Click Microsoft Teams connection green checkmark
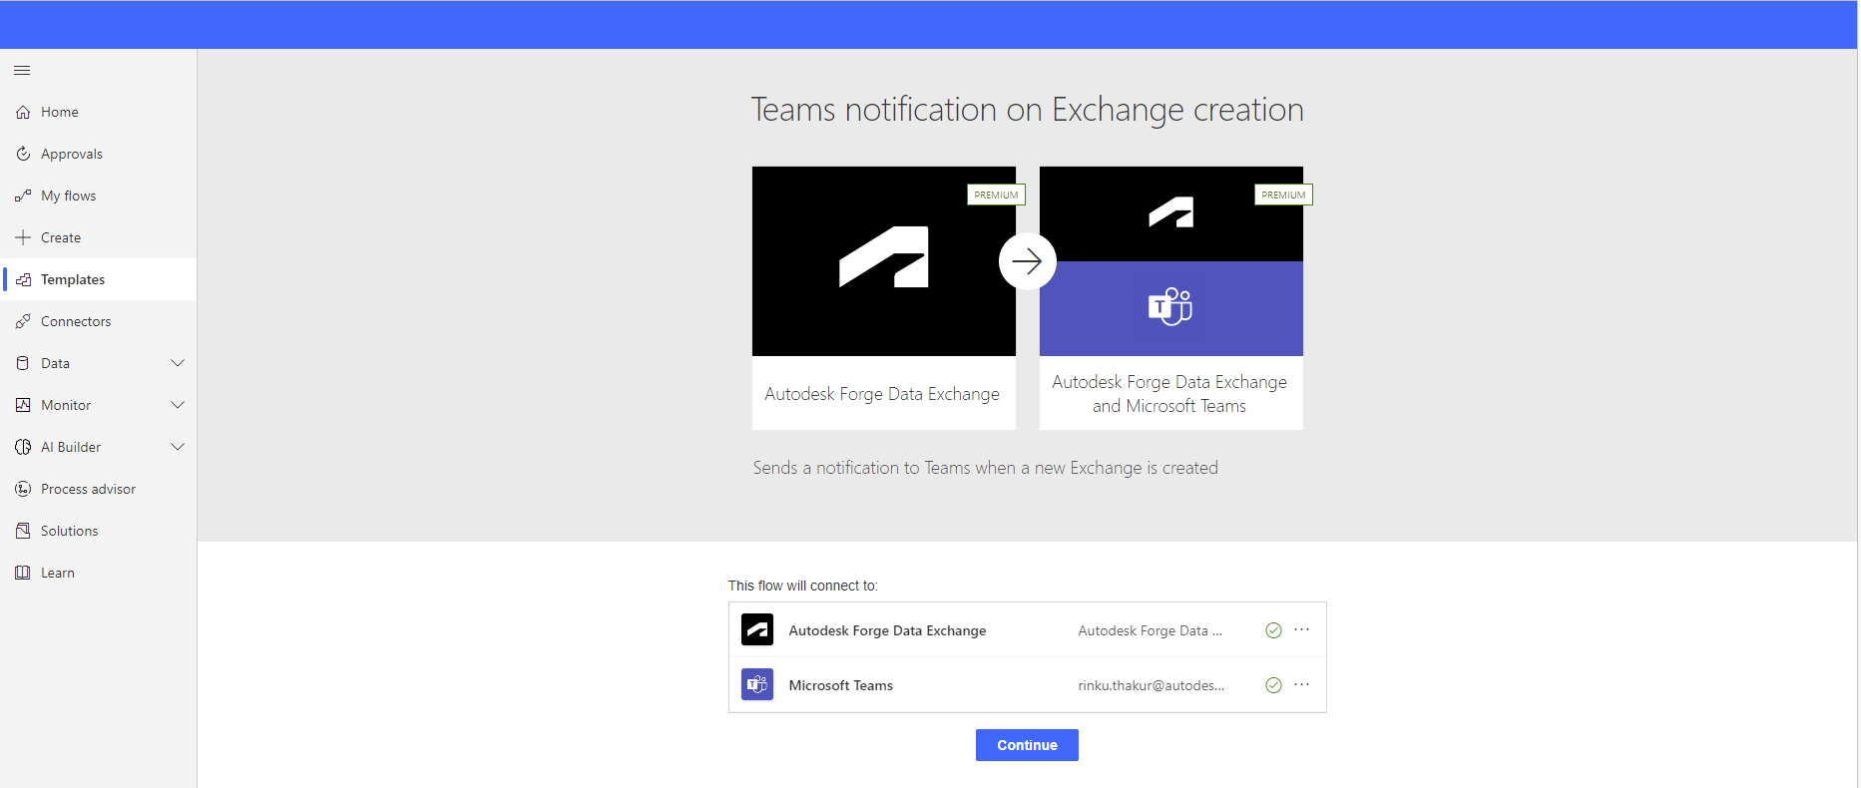Viewport: 1861px width, 788px height. (1273, 685)
